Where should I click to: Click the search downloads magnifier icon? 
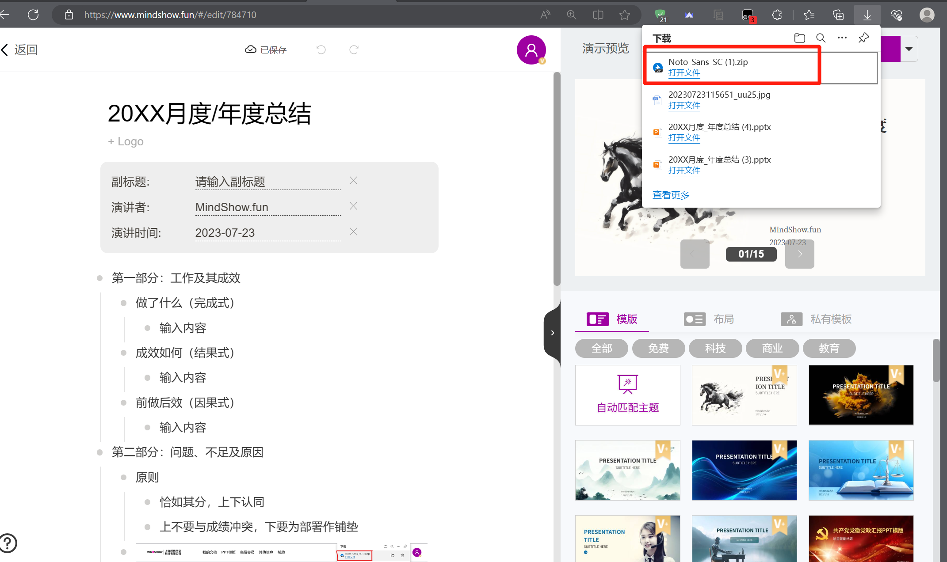821,38
